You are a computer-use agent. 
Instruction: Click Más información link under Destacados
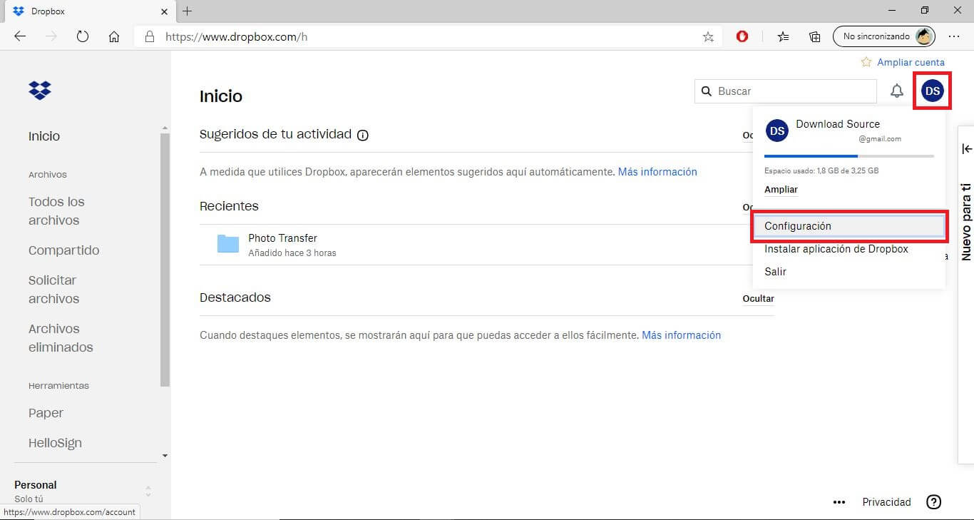681,335
